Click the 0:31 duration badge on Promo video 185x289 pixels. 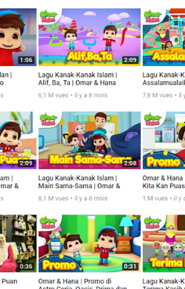tap(130, 266)
